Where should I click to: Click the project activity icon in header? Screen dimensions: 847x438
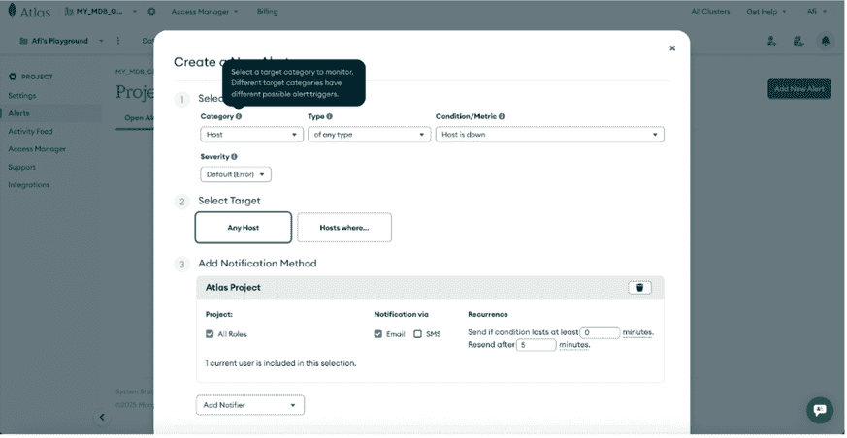point(798,41)
